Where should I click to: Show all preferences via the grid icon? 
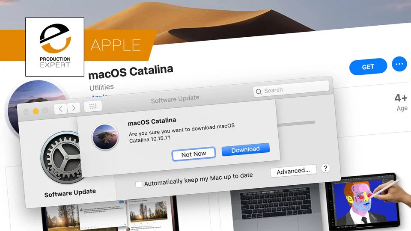93,106
